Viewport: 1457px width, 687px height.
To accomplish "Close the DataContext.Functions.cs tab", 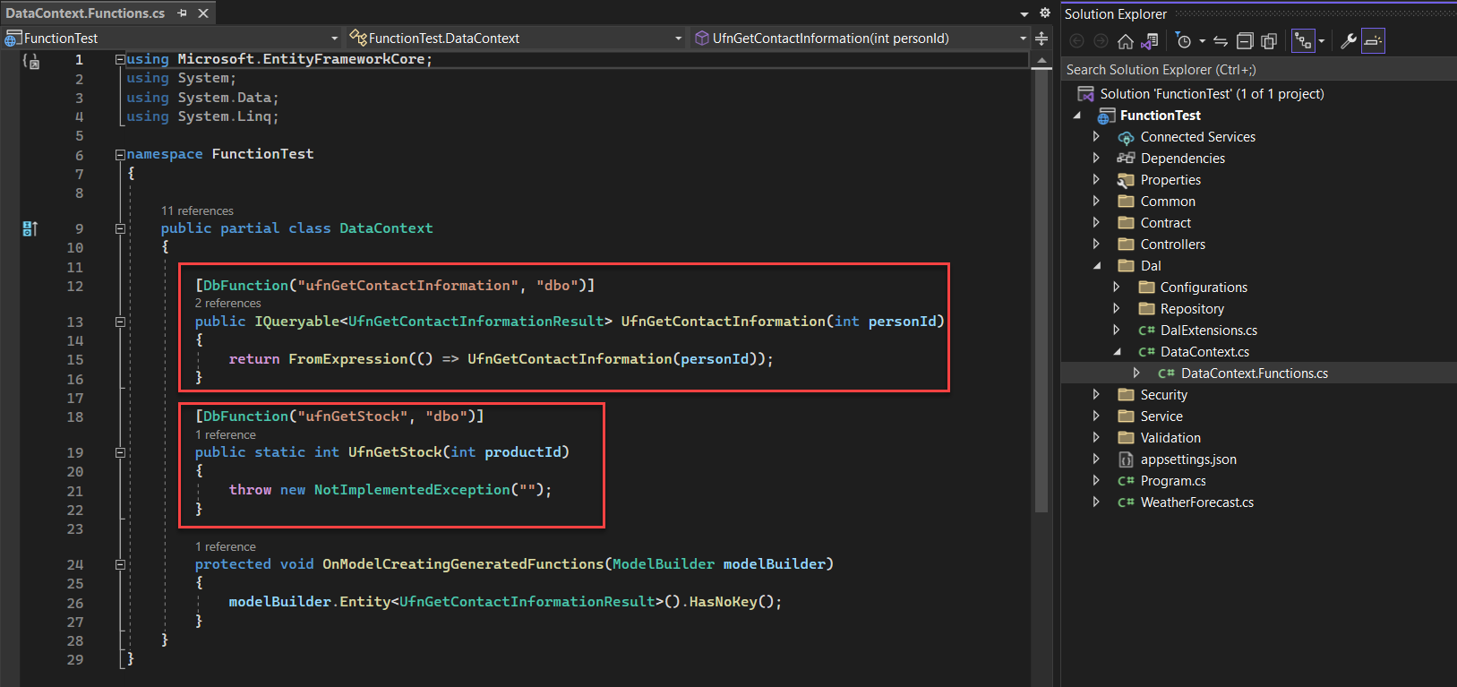I will point(203,13).
